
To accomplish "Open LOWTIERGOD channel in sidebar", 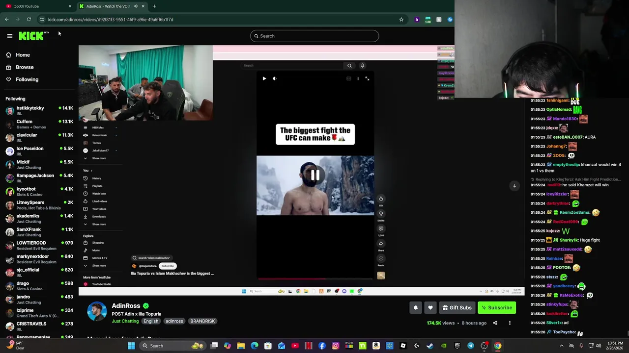I will point(39,246).
